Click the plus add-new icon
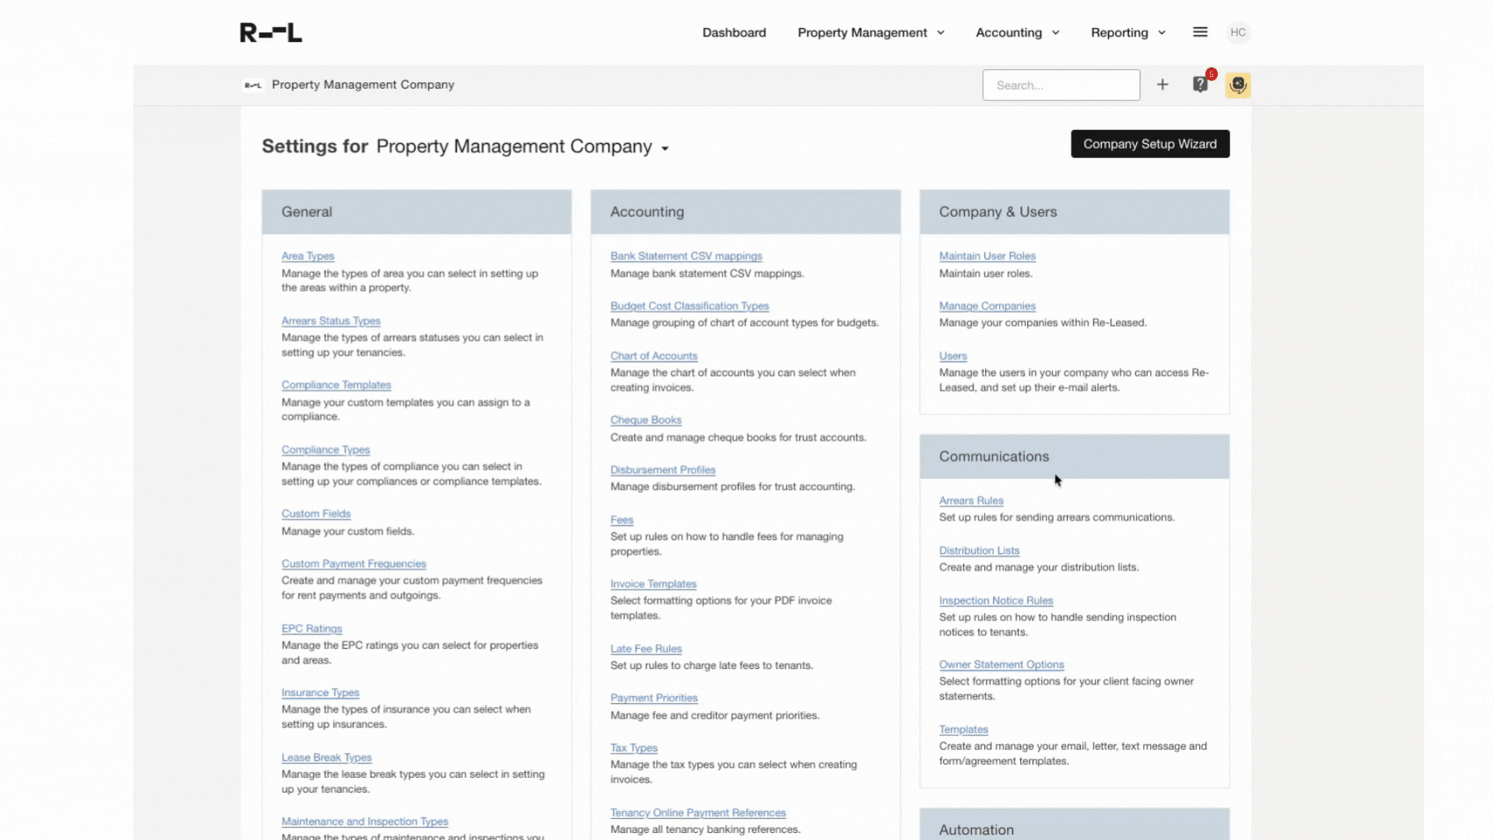 point(1163,85)
